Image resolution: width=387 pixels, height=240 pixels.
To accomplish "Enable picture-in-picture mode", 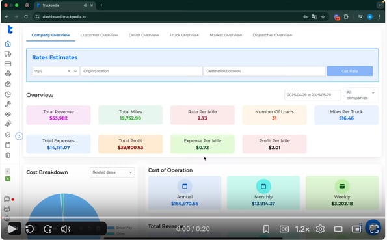I will click(356, 229).
